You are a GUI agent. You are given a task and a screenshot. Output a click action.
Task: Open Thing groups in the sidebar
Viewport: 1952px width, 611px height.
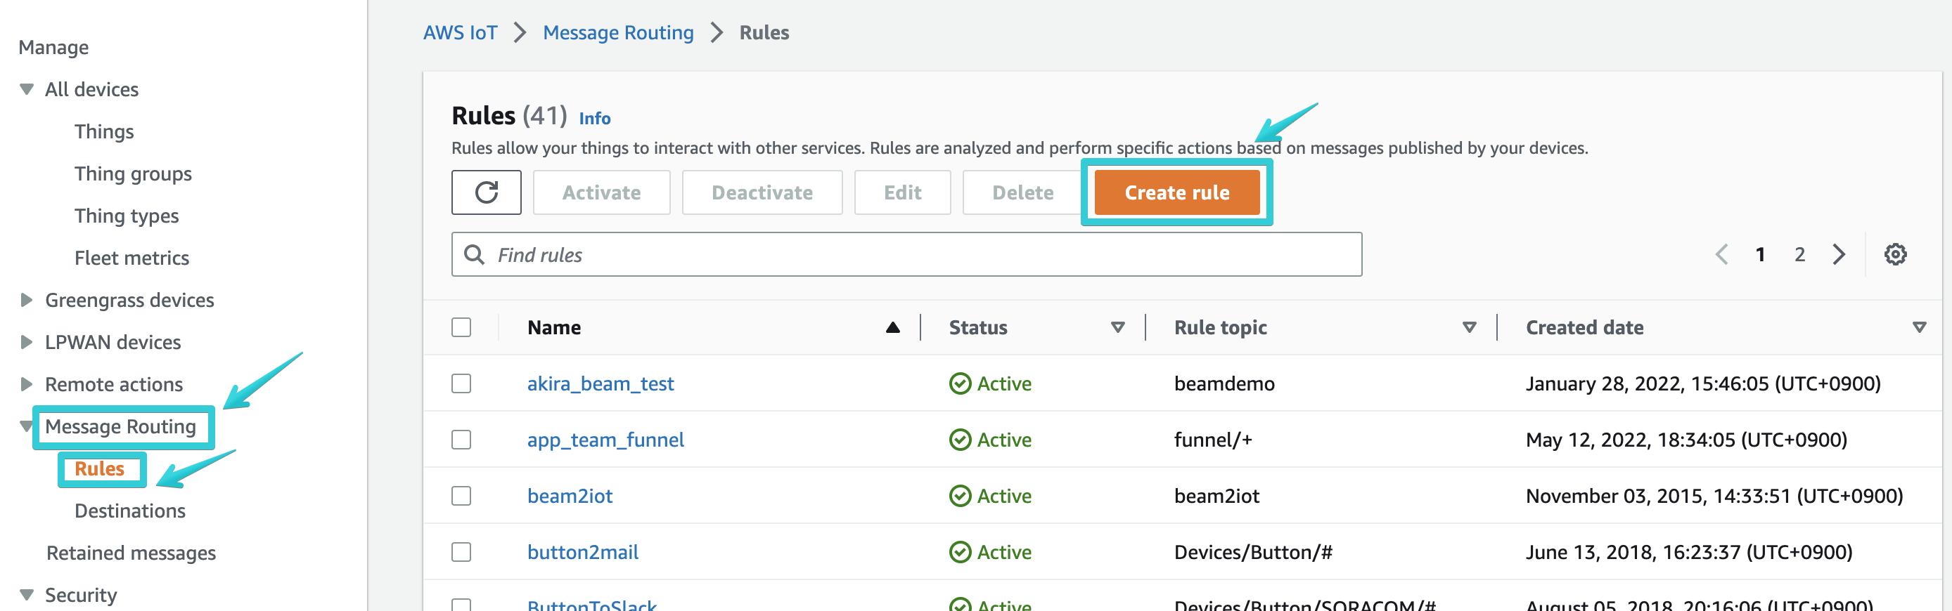coord(133,174)
